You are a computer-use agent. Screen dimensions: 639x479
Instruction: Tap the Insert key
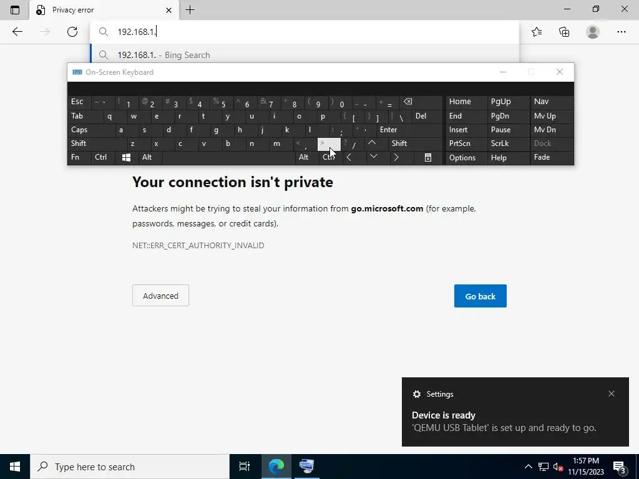click(466, 130)
